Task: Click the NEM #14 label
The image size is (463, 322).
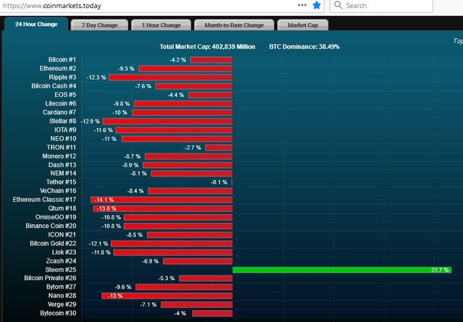Action: pos(63,174)
